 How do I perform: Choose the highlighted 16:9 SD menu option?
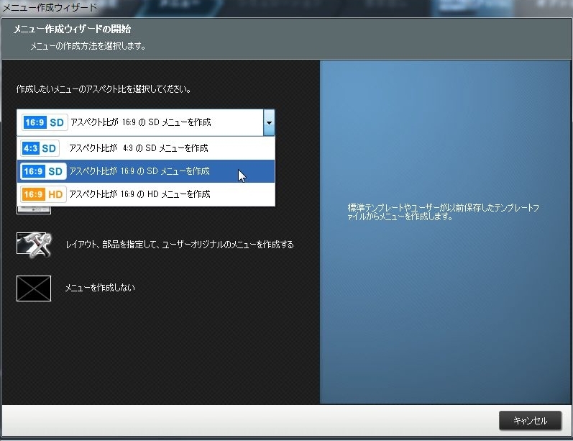point(146,171)
